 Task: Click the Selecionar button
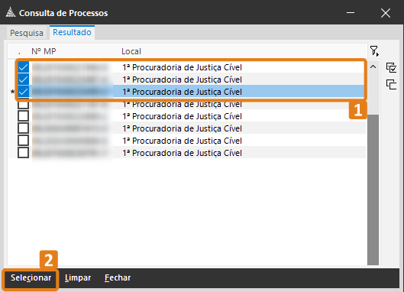click(x=31, y=277)
